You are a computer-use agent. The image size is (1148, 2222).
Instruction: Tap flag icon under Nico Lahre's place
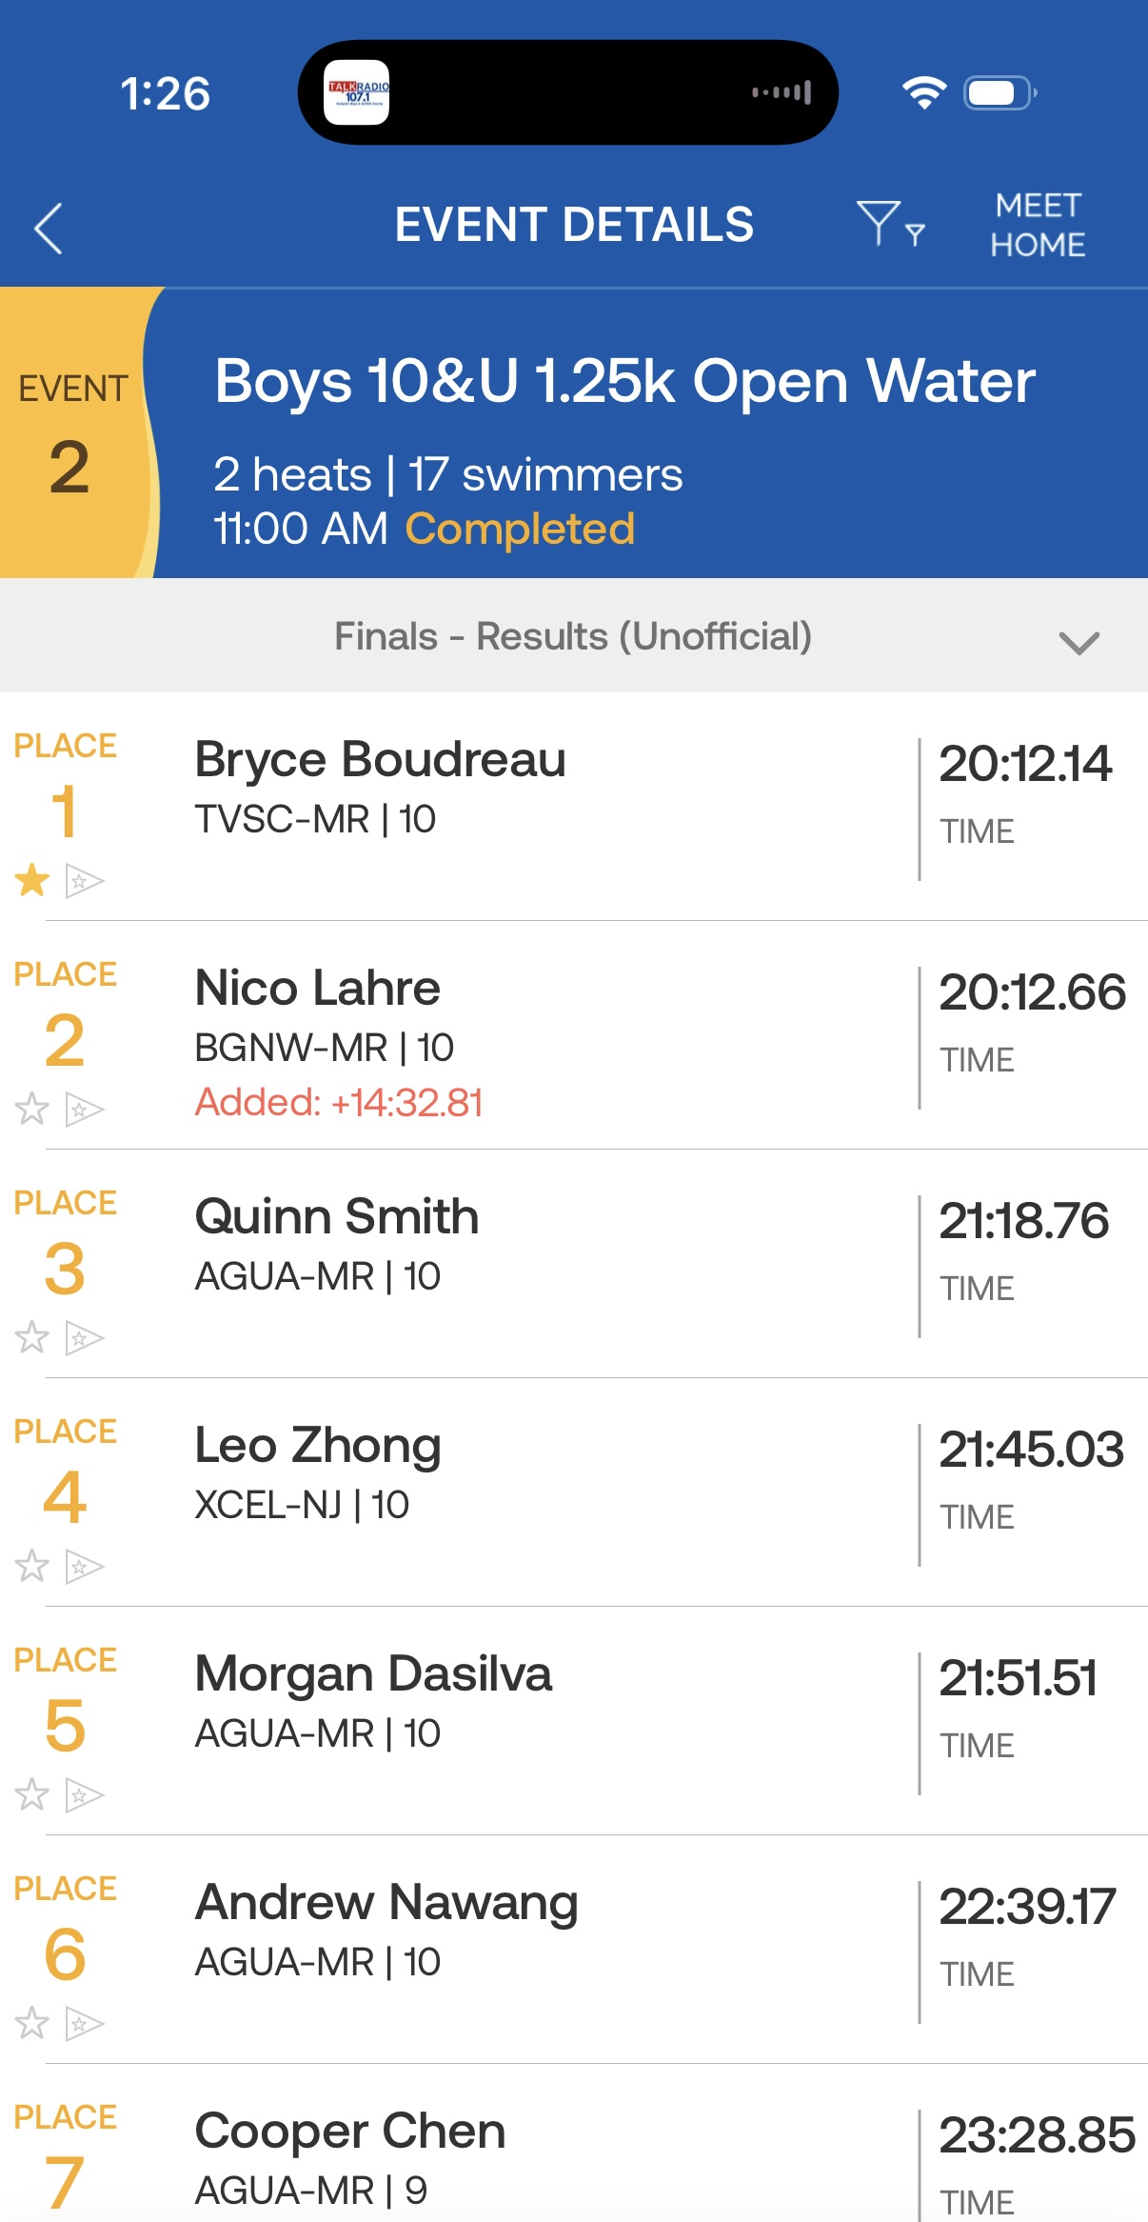pyautogui.click(x=84, y=1110)
